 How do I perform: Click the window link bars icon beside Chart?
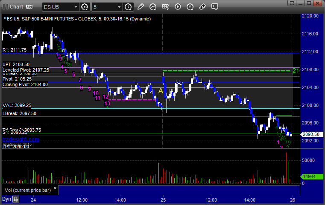(x=6, y=7)
